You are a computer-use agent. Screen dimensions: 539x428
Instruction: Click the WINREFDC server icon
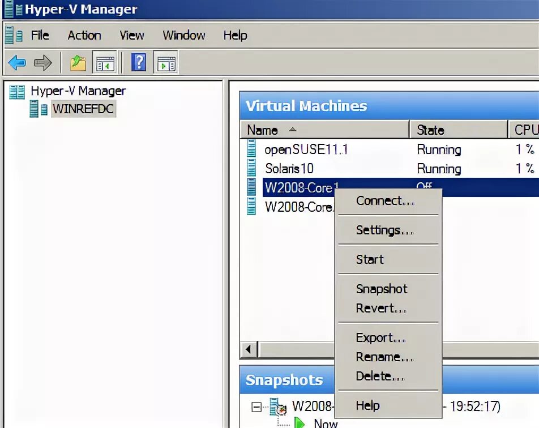(38, 109)
